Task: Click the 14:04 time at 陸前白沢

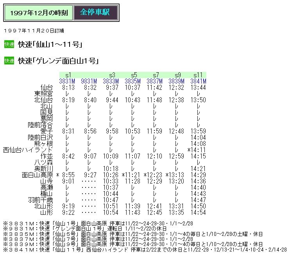Action: click(198, 137)
